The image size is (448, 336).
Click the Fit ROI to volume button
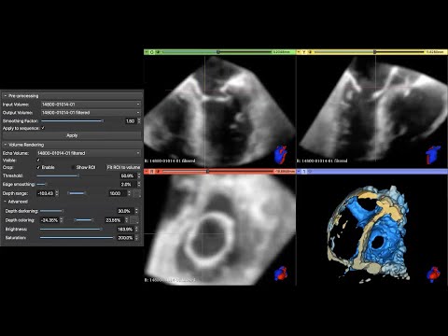click(123, 167)
